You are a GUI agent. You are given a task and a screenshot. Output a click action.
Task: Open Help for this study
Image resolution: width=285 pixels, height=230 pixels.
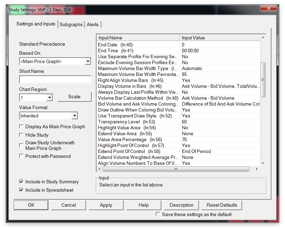pyautogui.click(x=144, y=205)
